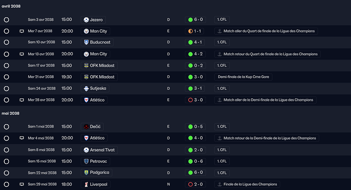Click the Champions League trophy icon in Finale row
The height and width of the screenshot is (190, 351).
click(x=219, y=184)
